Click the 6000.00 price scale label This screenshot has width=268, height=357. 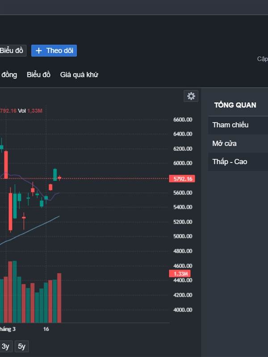[x=182, y=163]
